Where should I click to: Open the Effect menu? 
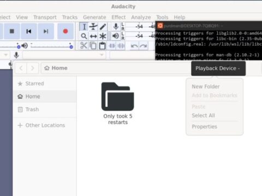118,17
